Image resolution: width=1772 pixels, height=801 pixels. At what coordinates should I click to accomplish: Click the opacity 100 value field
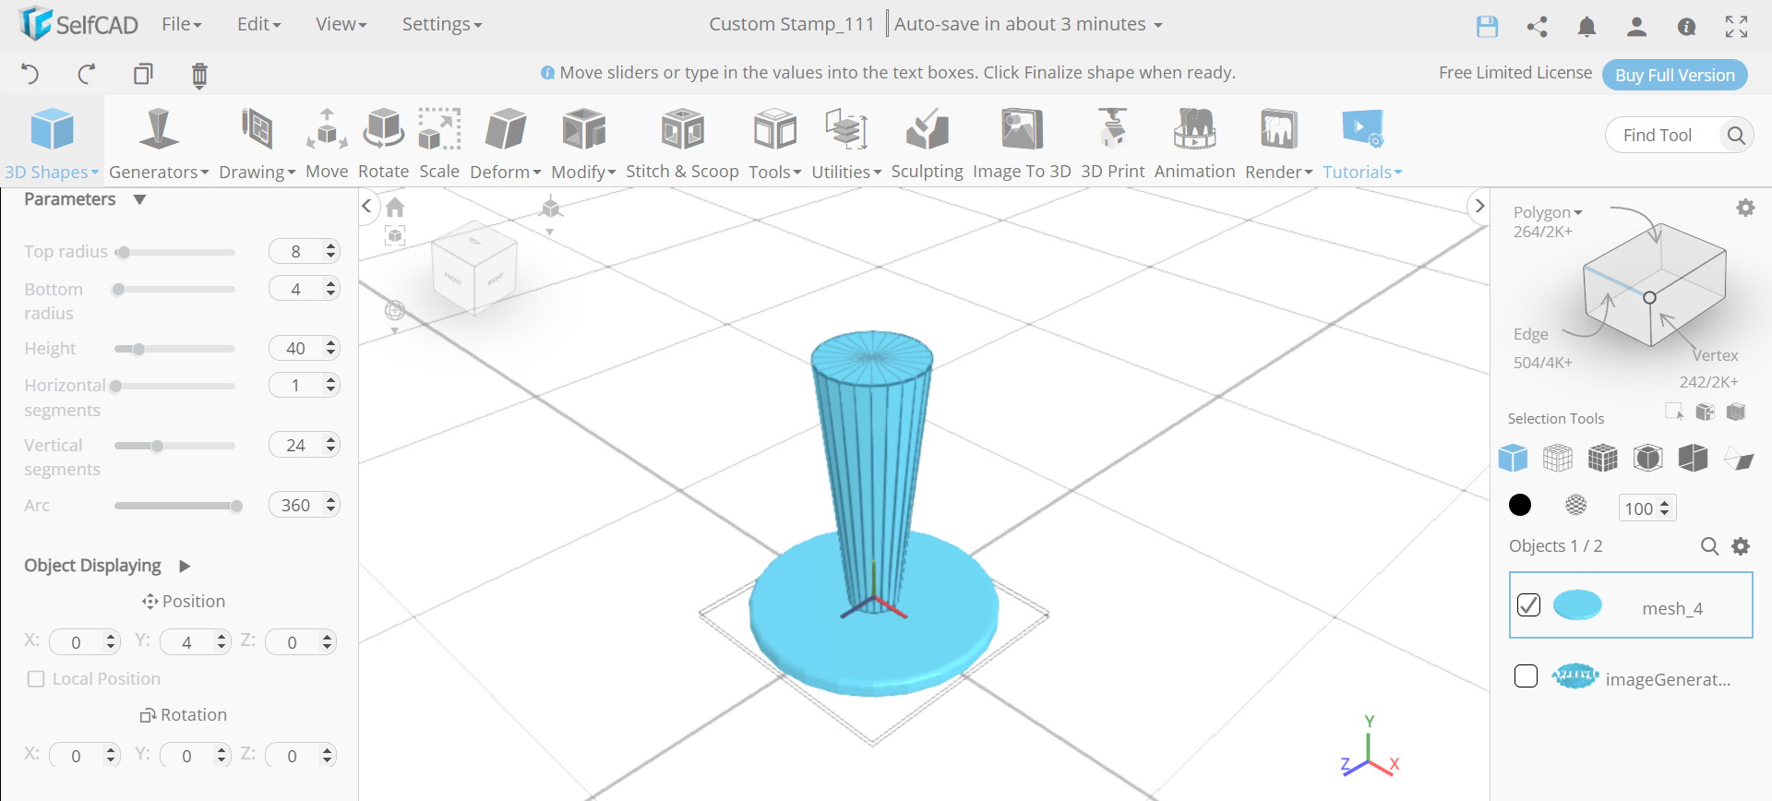[x=1646, y=508]
